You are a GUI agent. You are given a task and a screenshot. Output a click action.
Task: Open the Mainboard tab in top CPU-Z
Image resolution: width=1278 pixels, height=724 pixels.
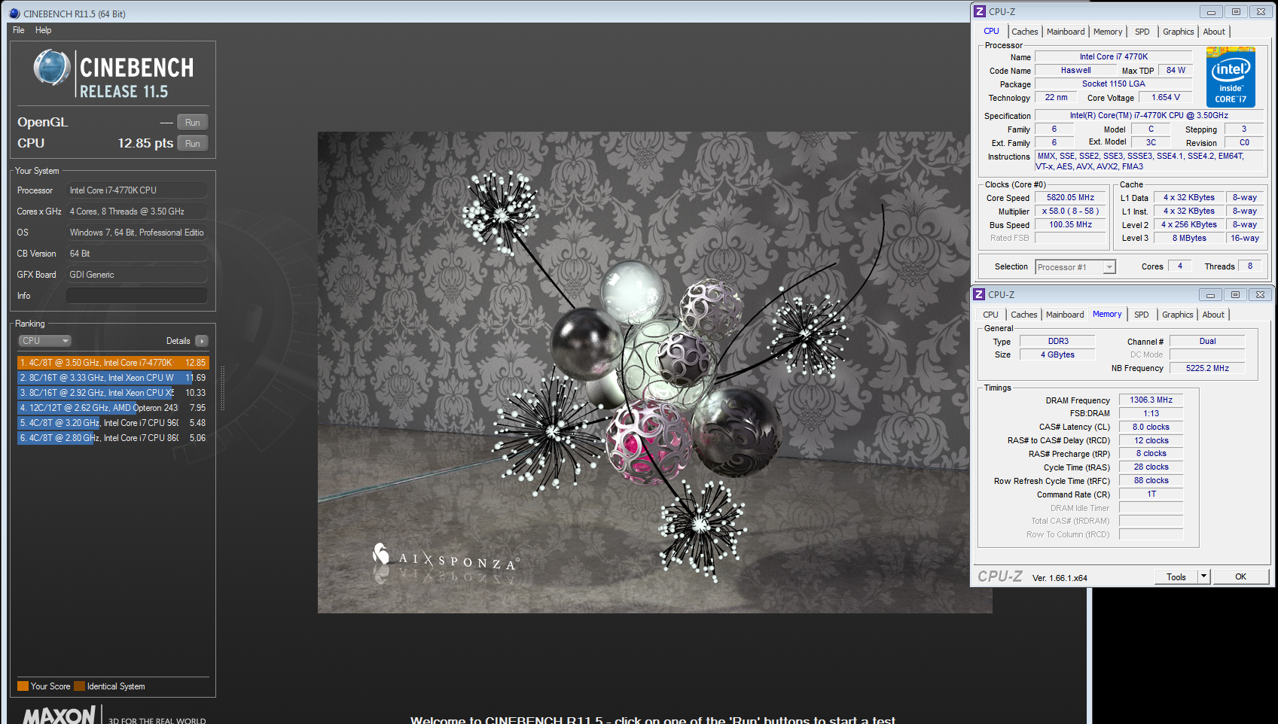coord(1066,32)
